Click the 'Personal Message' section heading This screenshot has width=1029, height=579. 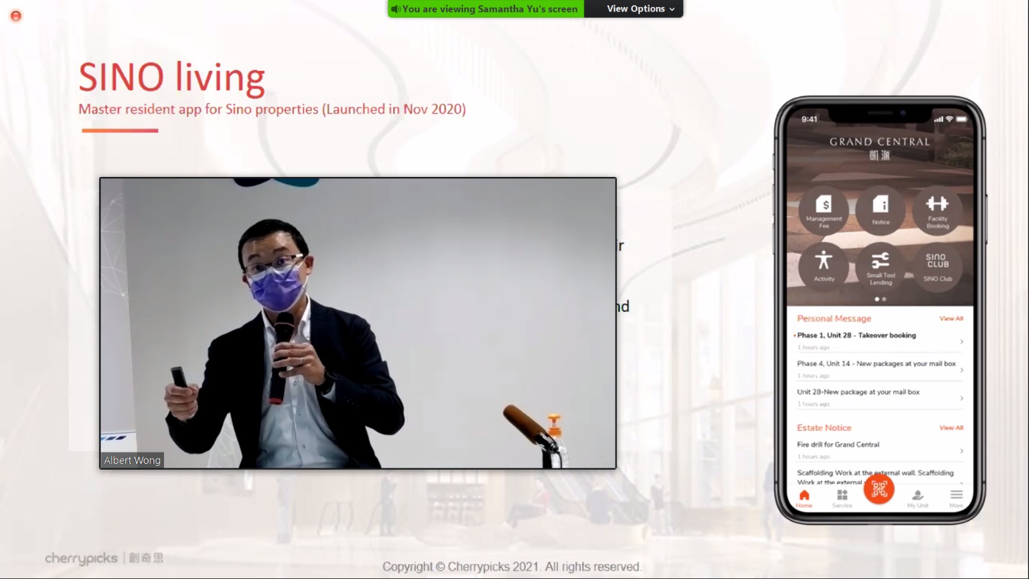point(834,318)
